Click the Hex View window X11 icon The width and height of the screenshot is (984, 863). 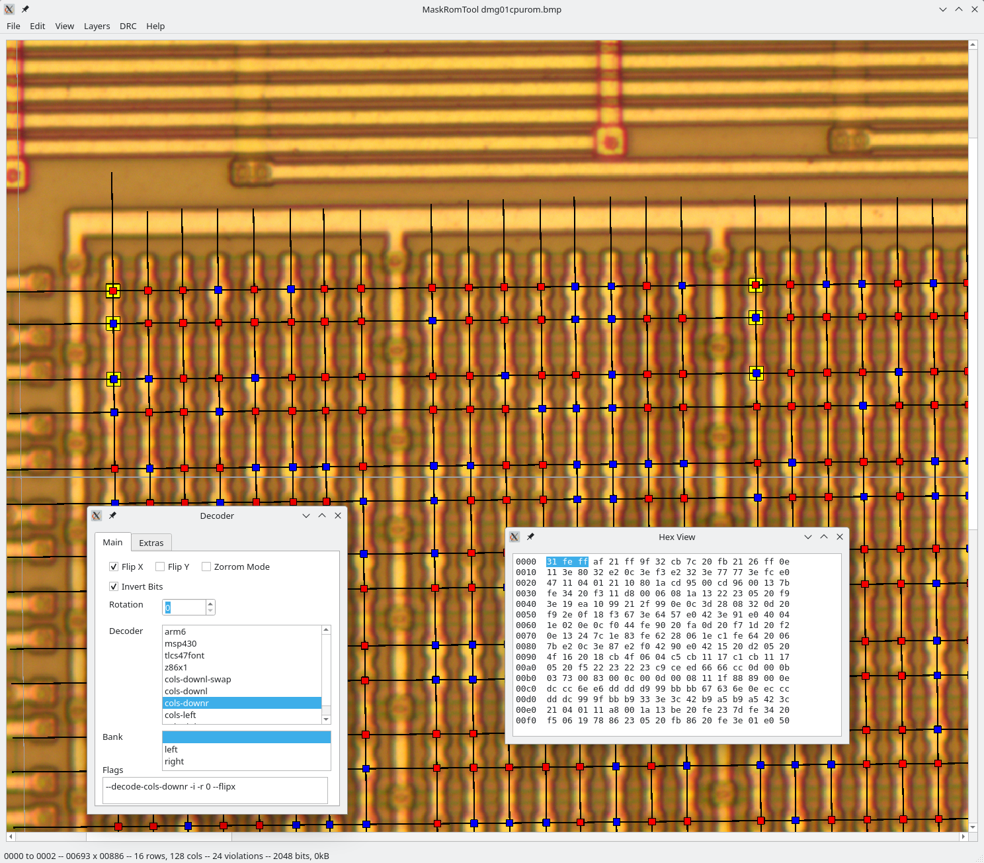point(514,537)
